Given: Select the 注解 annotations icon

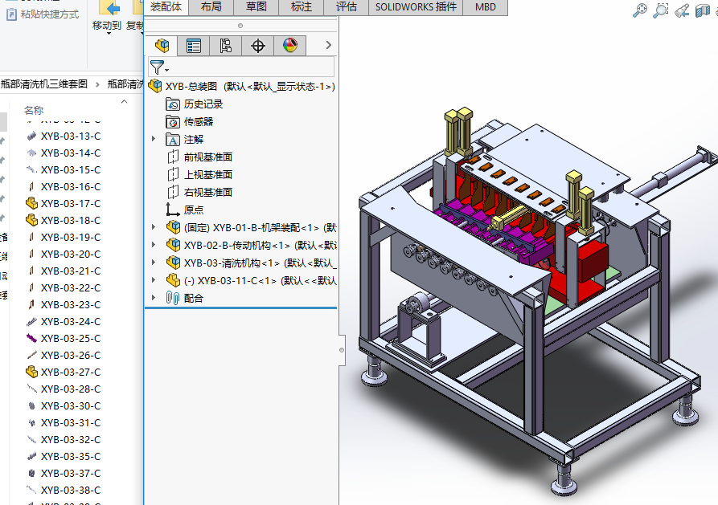Looking at the screenshot, I should point(173,140).
